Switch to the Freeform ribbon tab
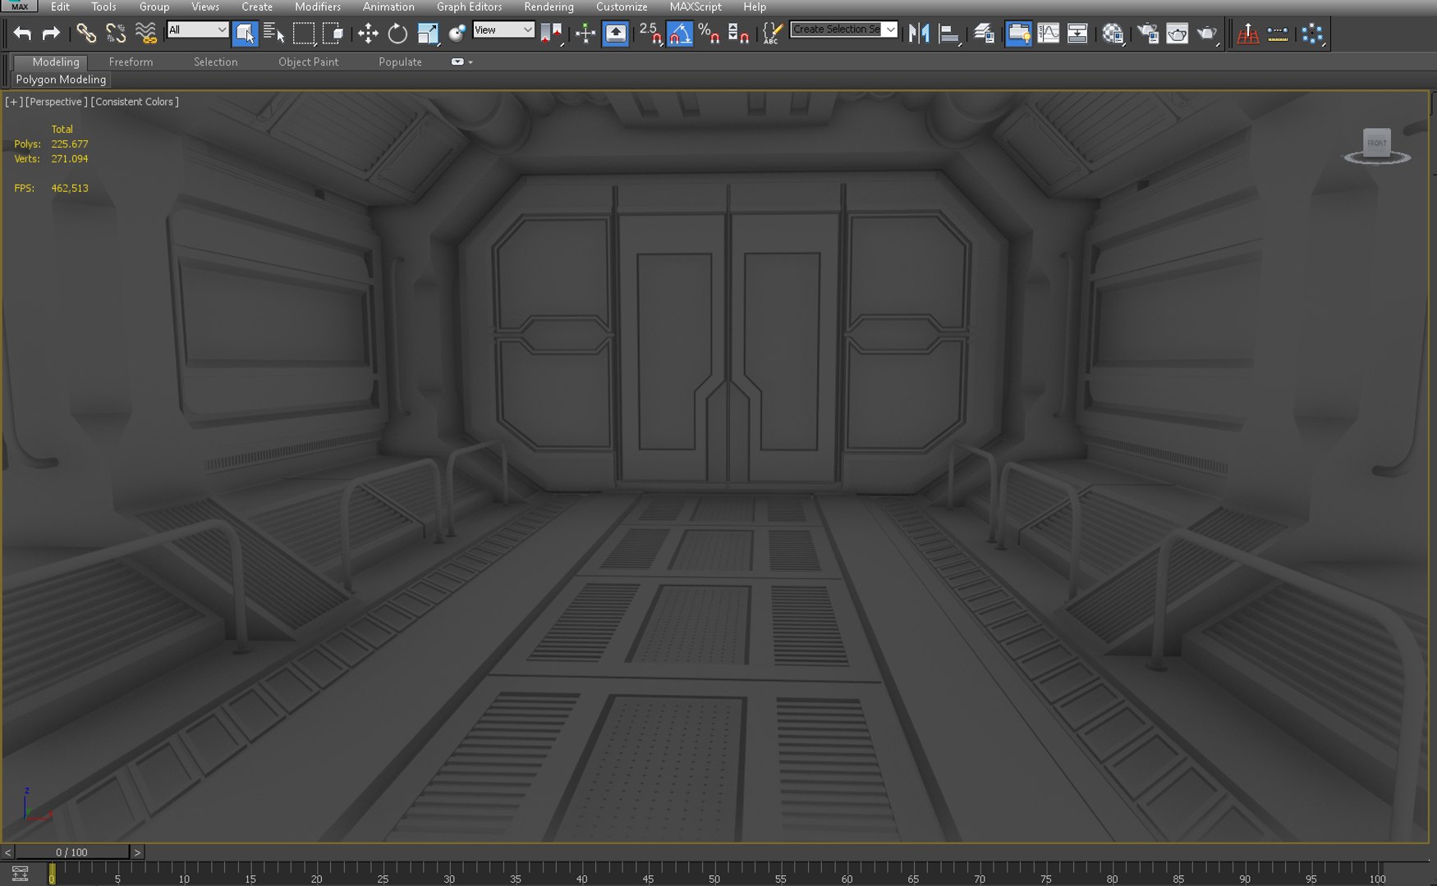This screenshot has height=886, width=1437. (131, 62)
